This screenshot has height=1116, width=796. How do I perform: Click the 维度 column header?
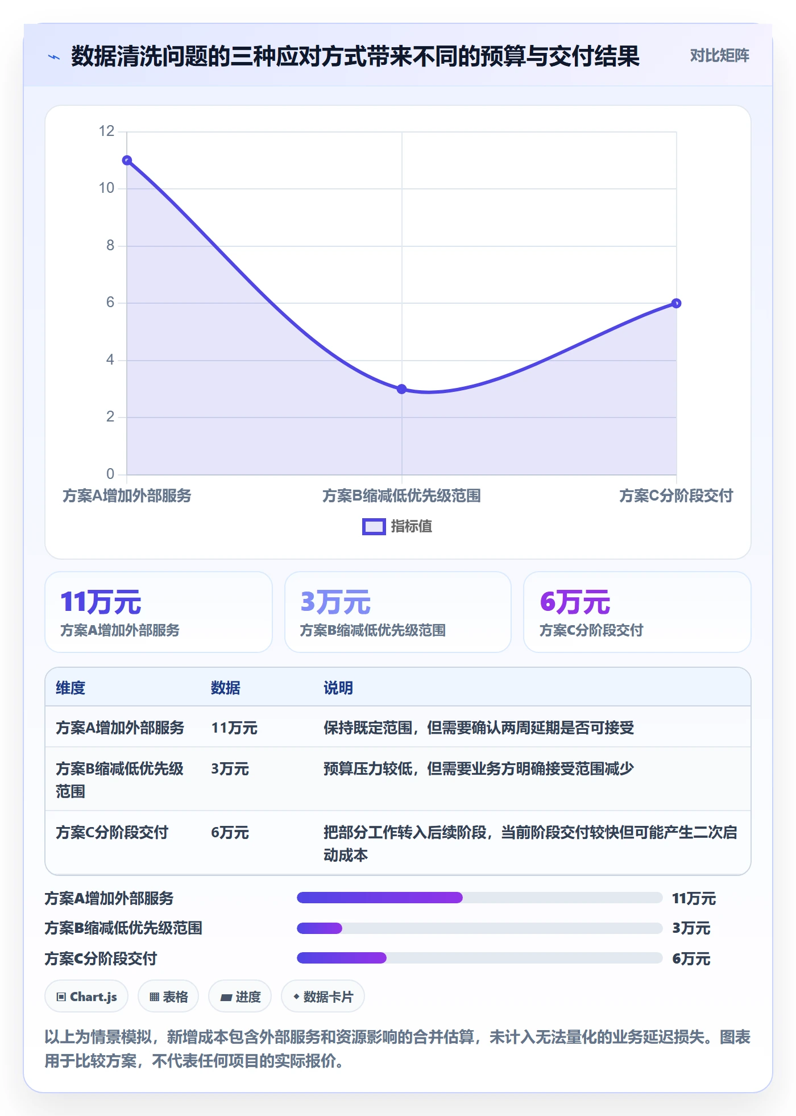[x=71, y=688]
